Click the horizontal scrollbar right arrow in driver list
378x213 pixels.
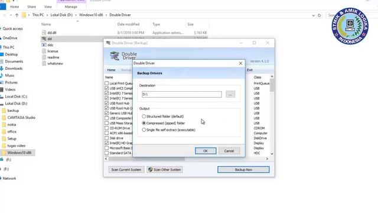(x=267, y=159)
